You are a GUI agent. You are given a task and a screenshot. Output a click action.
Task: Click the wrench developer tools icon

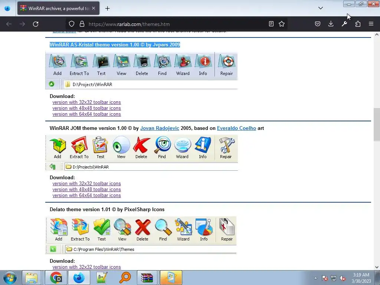(344, 24)
